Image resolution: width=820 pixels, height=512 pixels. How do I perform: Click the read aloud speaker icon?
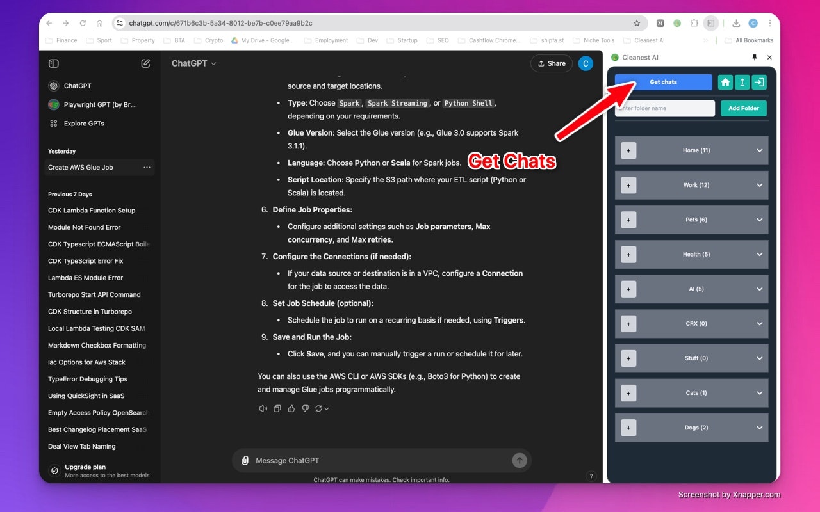(x=263, y=408)
